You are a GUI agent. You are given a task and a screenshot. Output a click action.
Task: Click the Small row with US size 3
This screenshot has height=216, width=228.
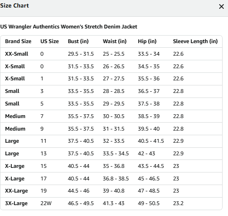(111, 91)
